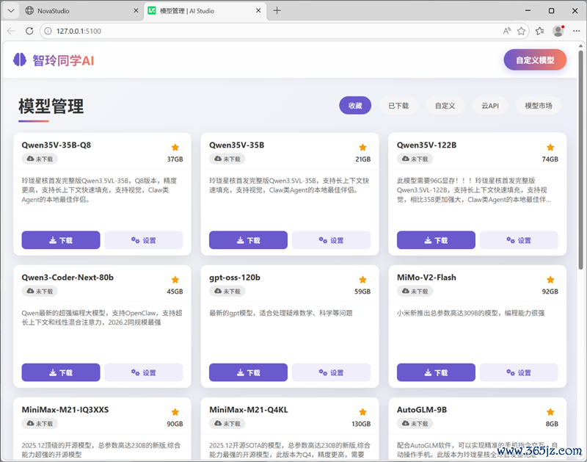Image resolution: width=587 pixels, height=462 pixels.
Task: Toggle the AutoGLM-9B favorite star
Action: 550,412
